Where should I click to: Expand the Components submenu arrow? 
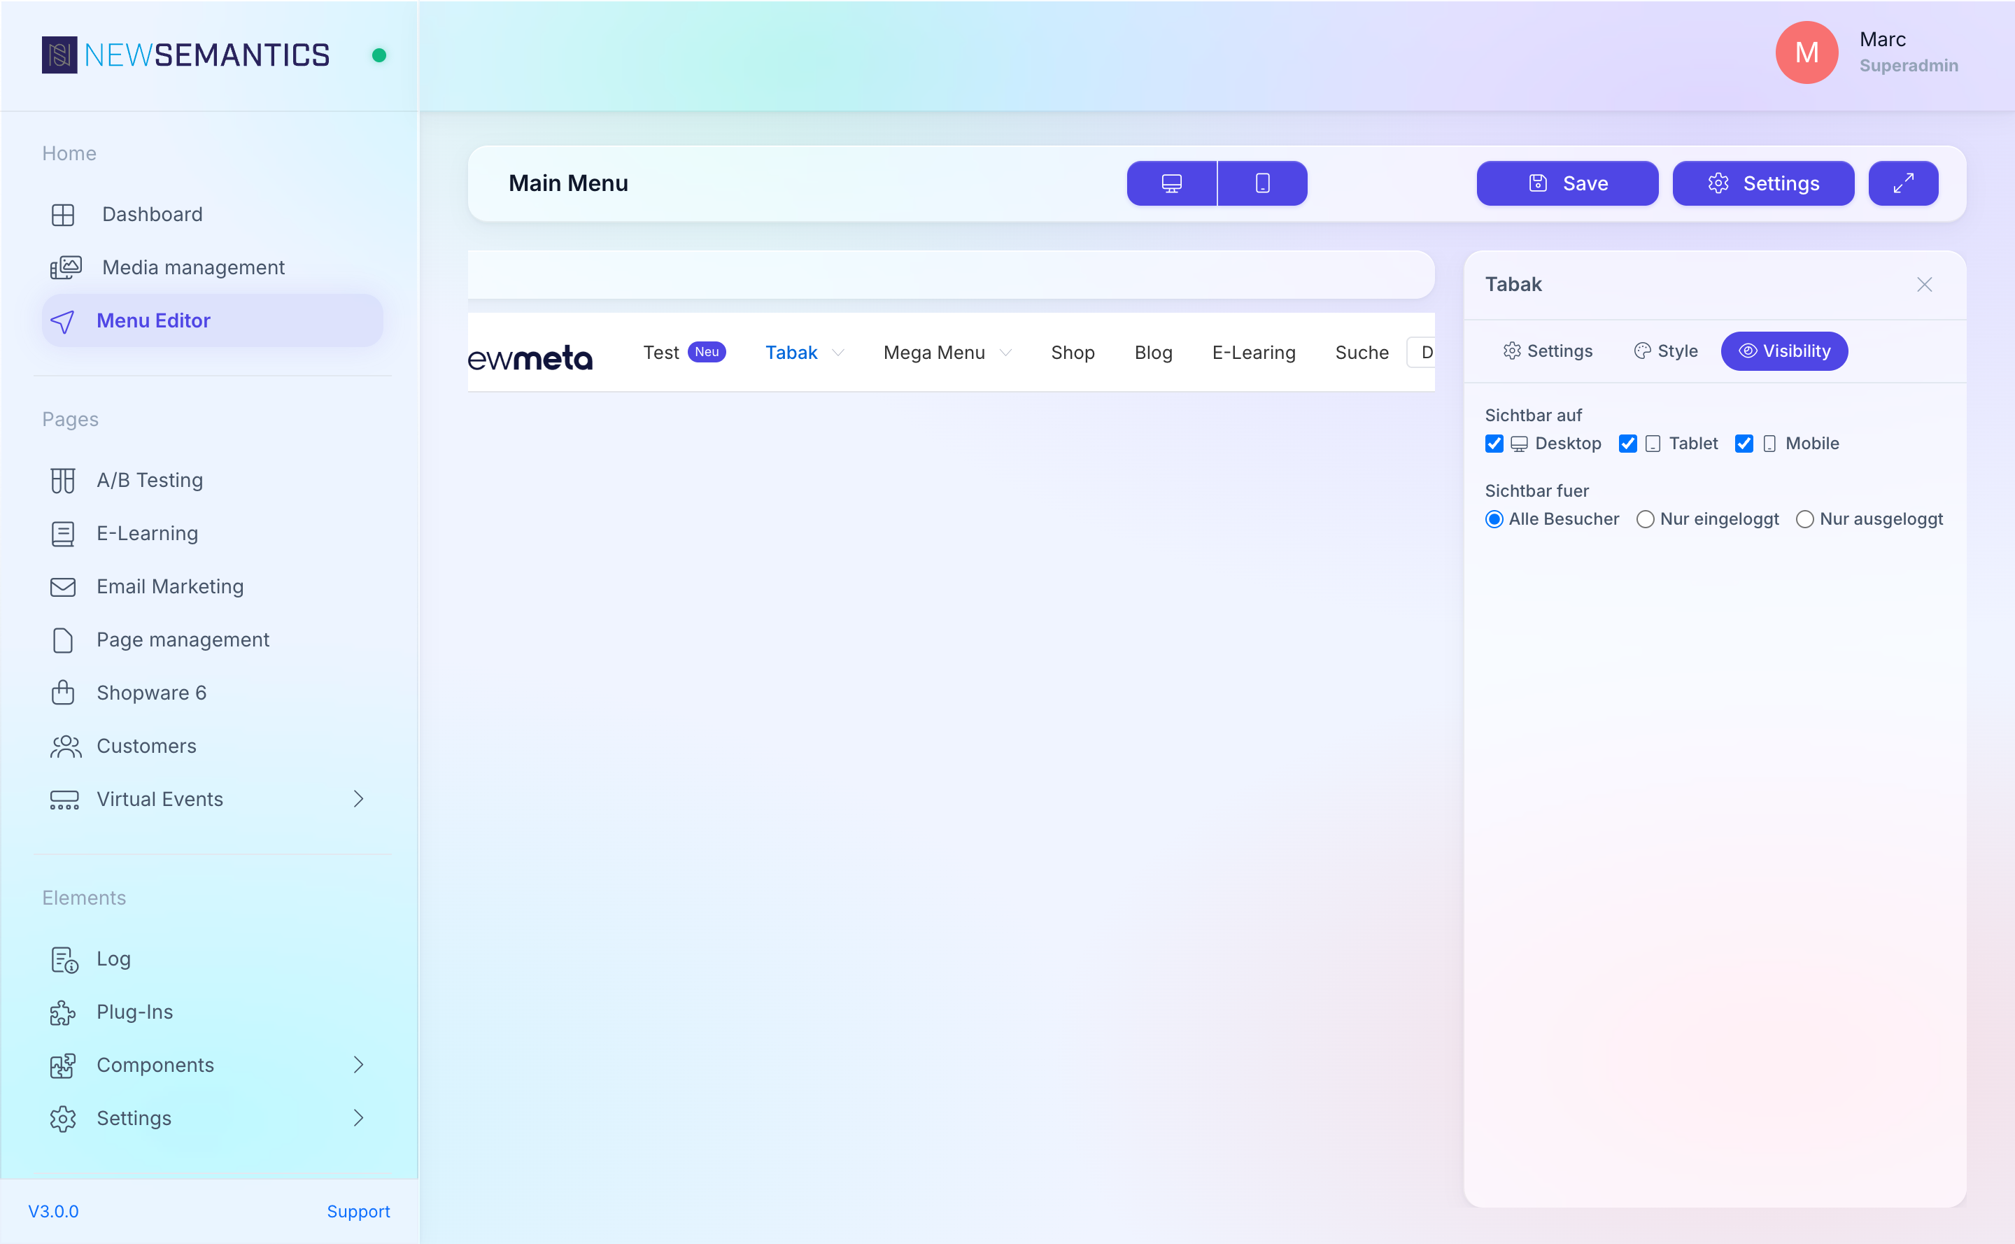[358, 1066]
